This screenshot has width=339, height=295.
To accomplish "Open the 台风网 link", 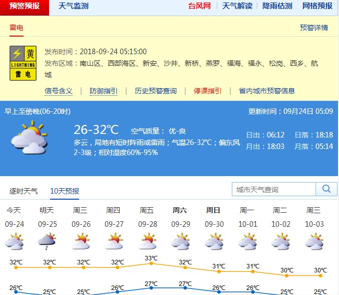I will 199,7.
